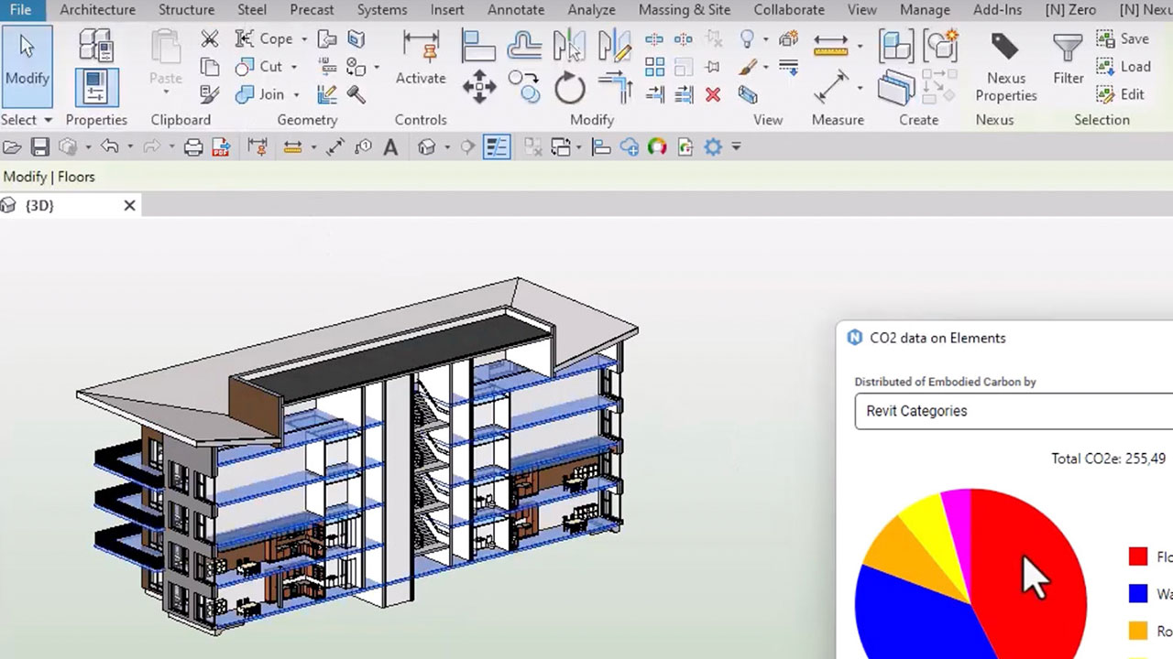Click the red Delete X icon
This screenshot has height=659, width=1173.
point(713,94)
